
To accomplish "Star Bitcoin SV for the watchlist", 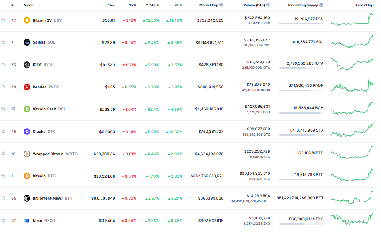I will pyautogui.click(x=3, y=20).
